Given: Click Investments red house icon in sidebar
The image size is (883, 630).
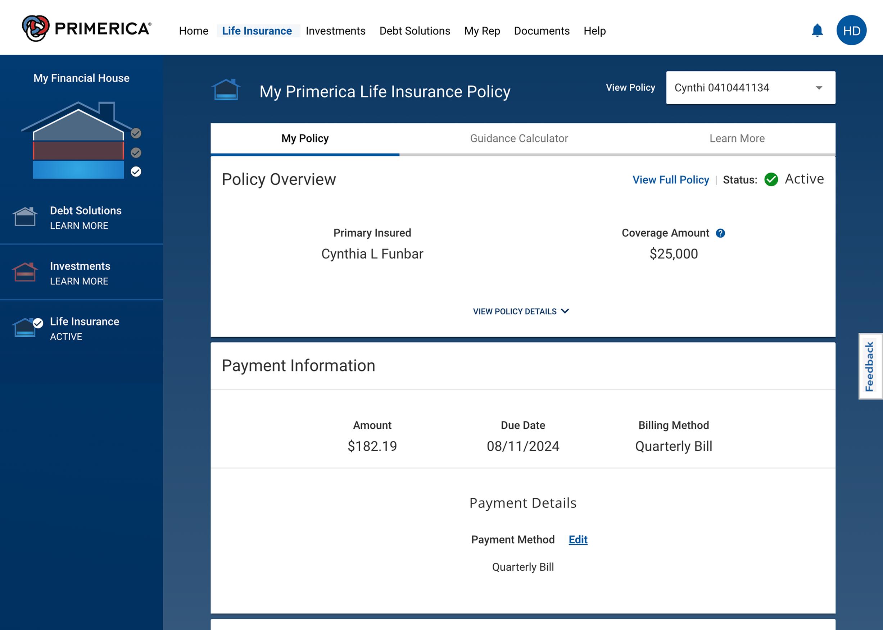Looking at the screenshot, I should tap(25, 272).
